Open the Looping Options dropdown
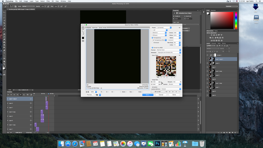This screenshot has height=148, width=263. click(171, 89)
